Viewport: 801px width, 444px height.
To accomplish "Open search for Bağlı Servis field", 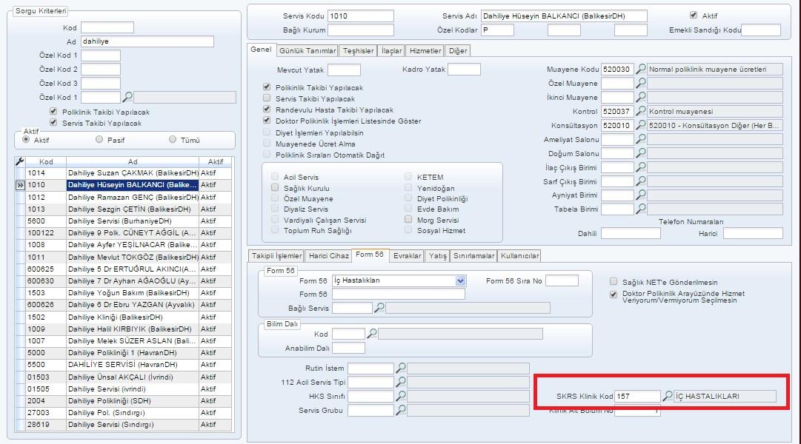I will pyautogui.click(x=379, y=308).
